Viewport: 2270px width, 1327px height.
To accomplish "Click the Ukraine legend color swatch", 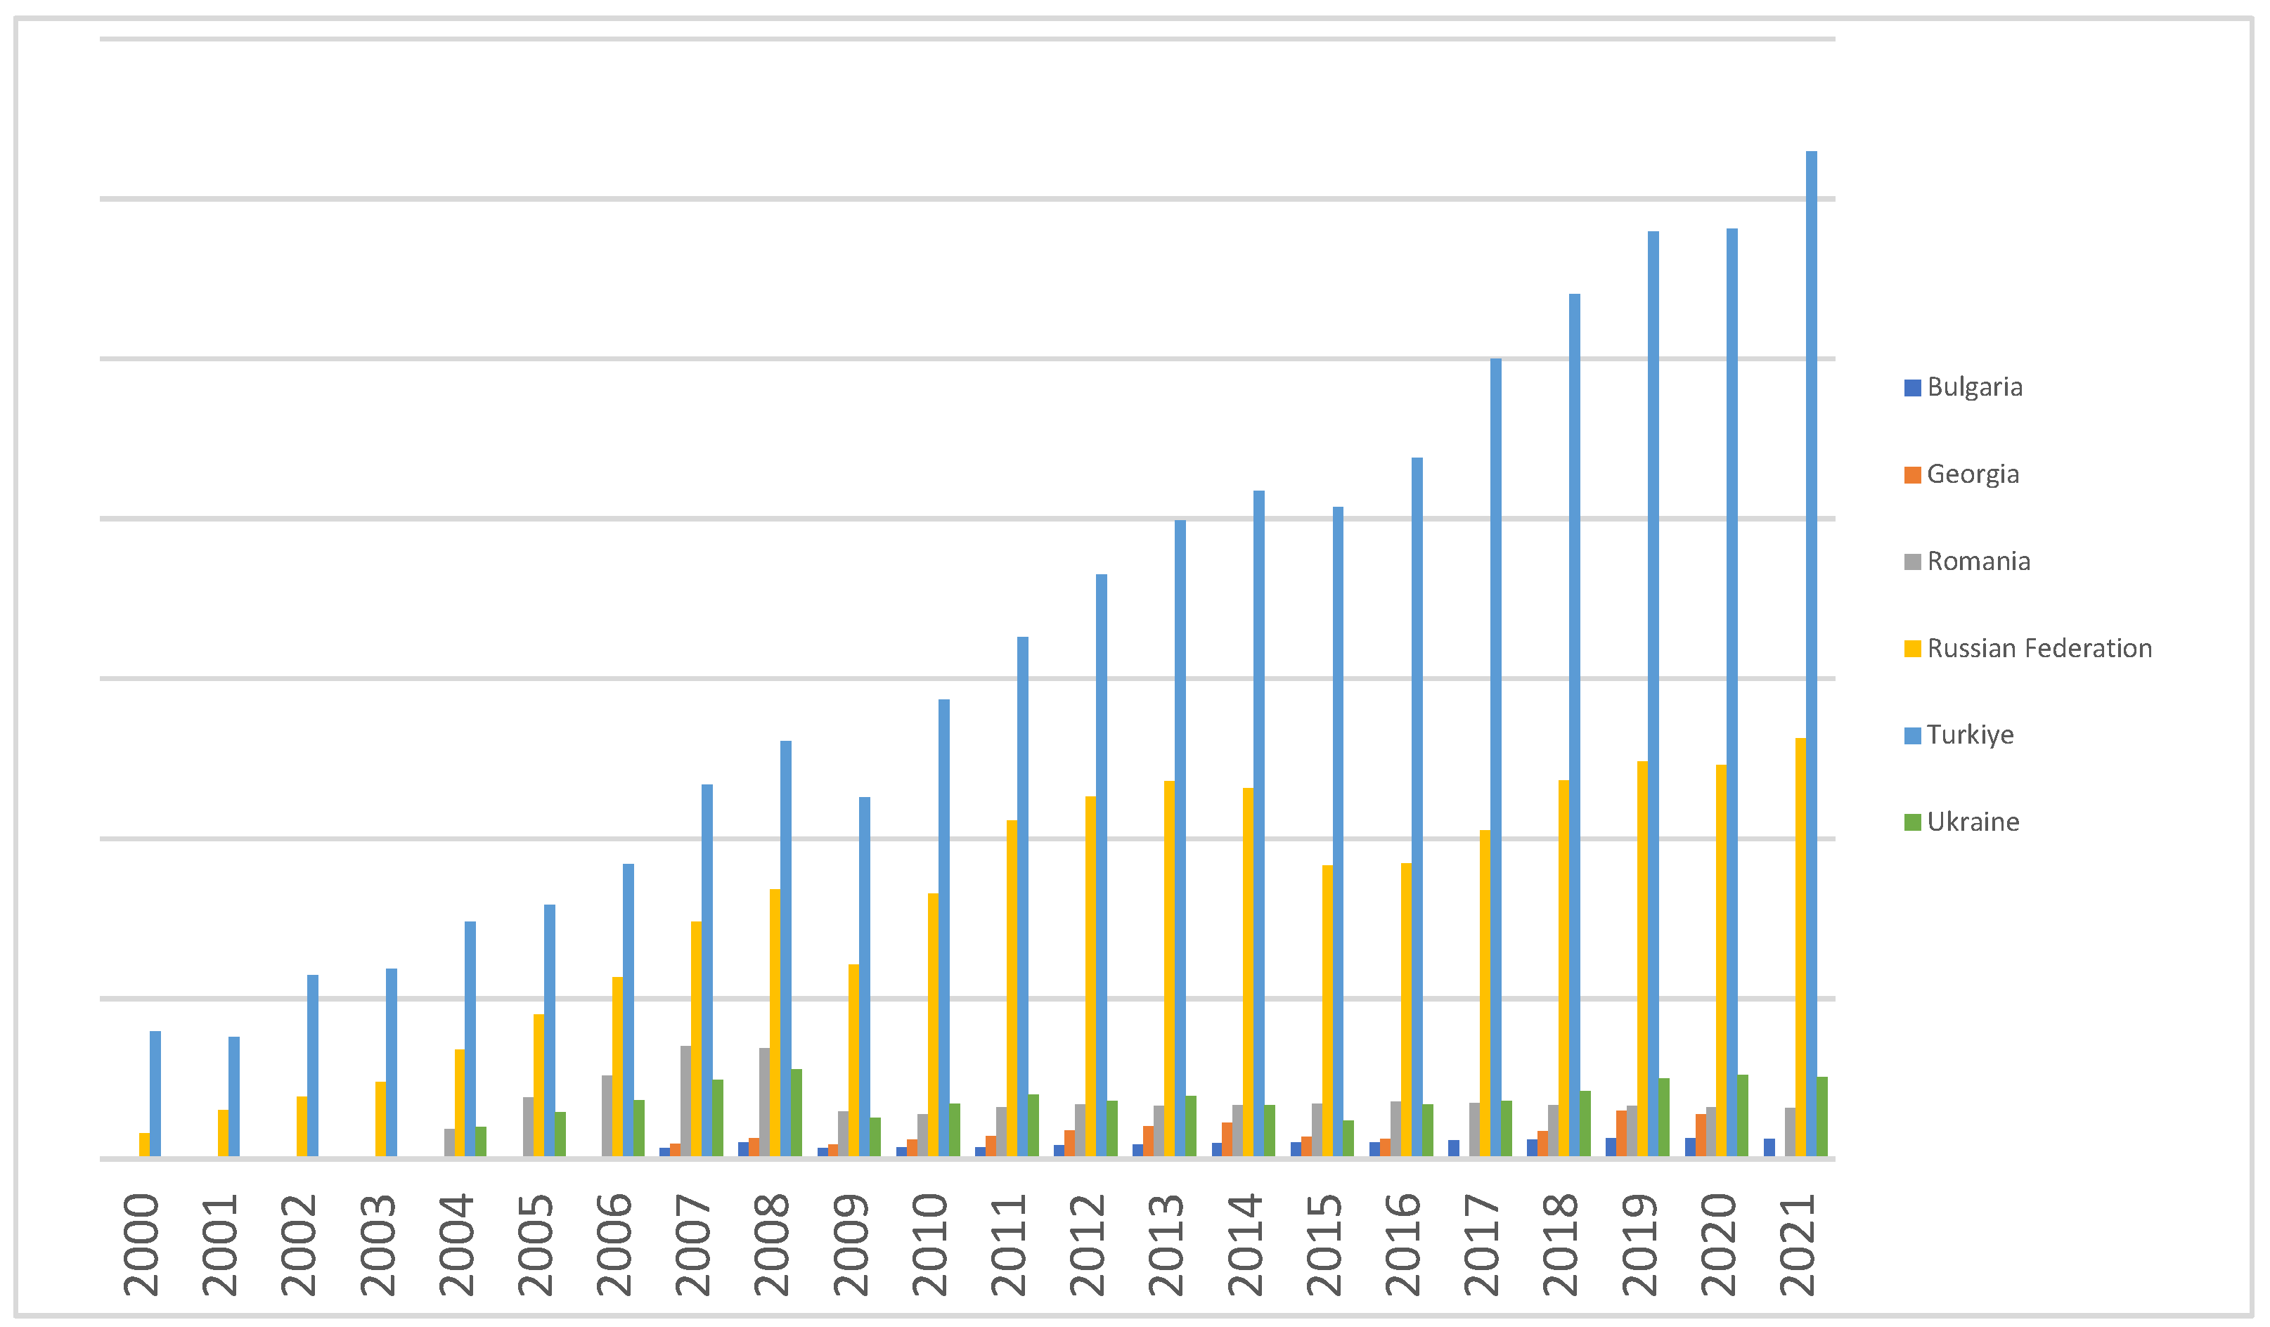I will point(1912,822).
